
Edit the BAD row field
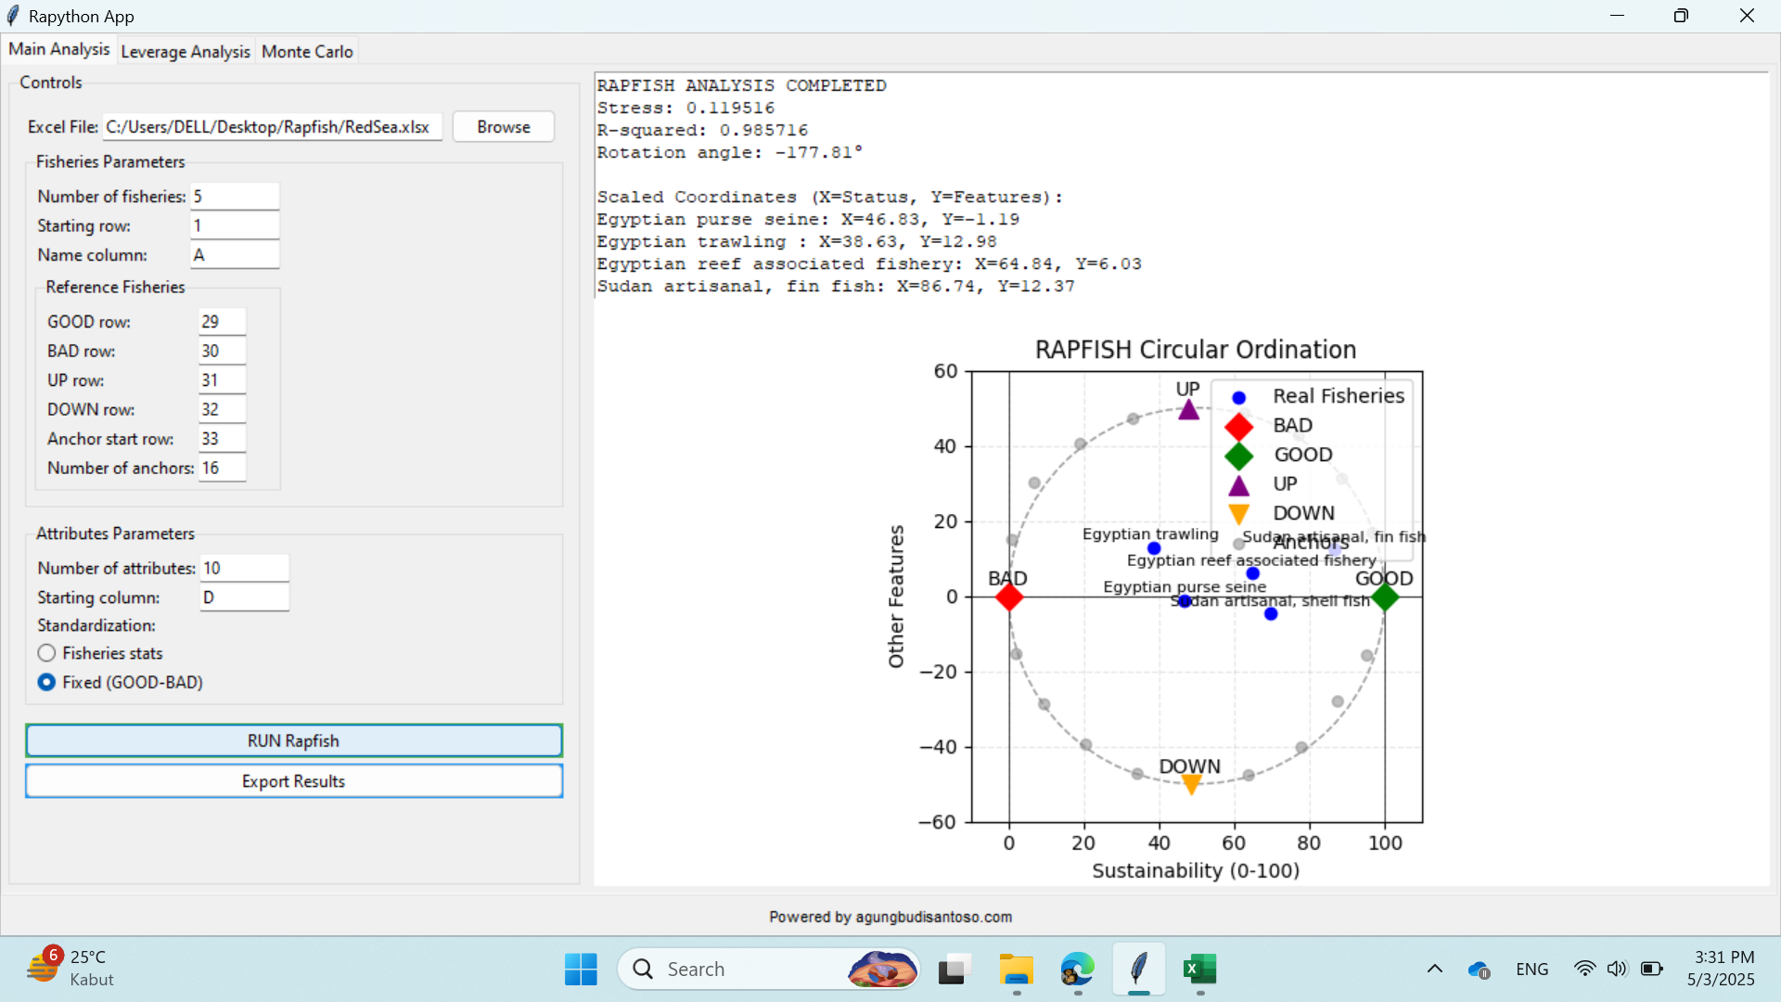click(x=223, y=351)
